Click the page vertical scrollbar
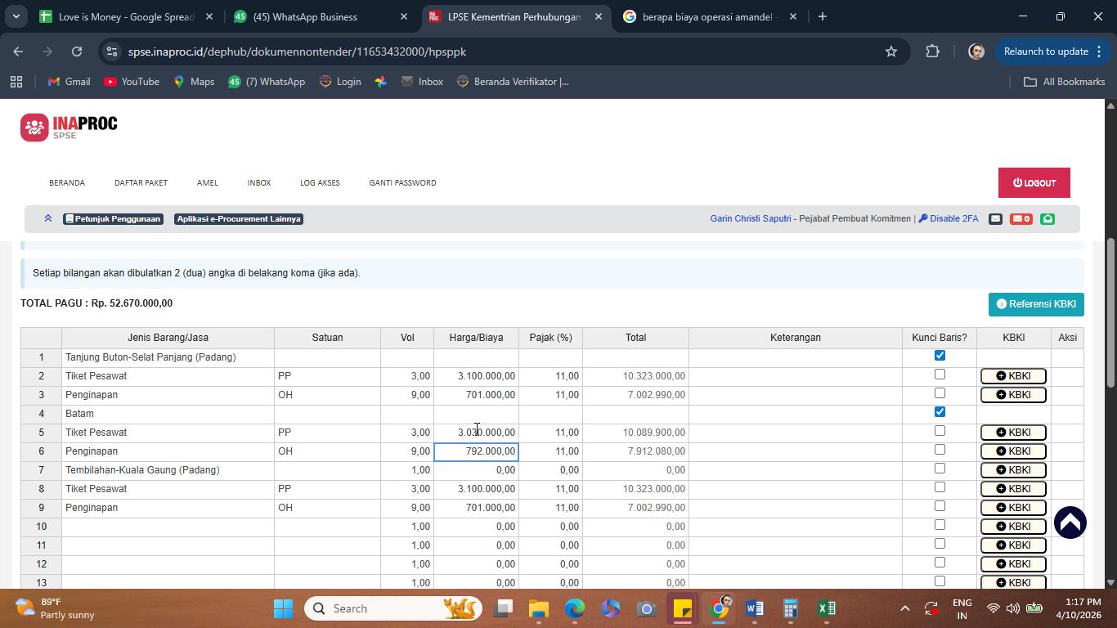The width and height of the screenshot is (1117, 628). (x=1110, y=312)
